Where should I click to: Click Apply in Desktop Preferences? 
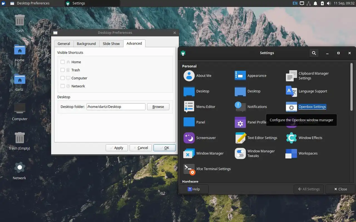(117, 148)
